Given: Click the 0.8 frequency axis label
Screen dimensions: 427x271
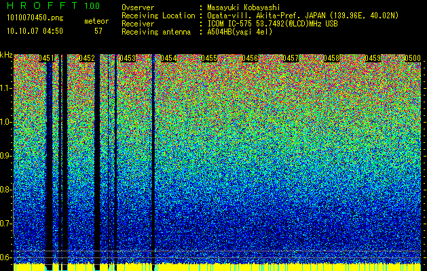Looking at the screenshot, I should 6,190.
